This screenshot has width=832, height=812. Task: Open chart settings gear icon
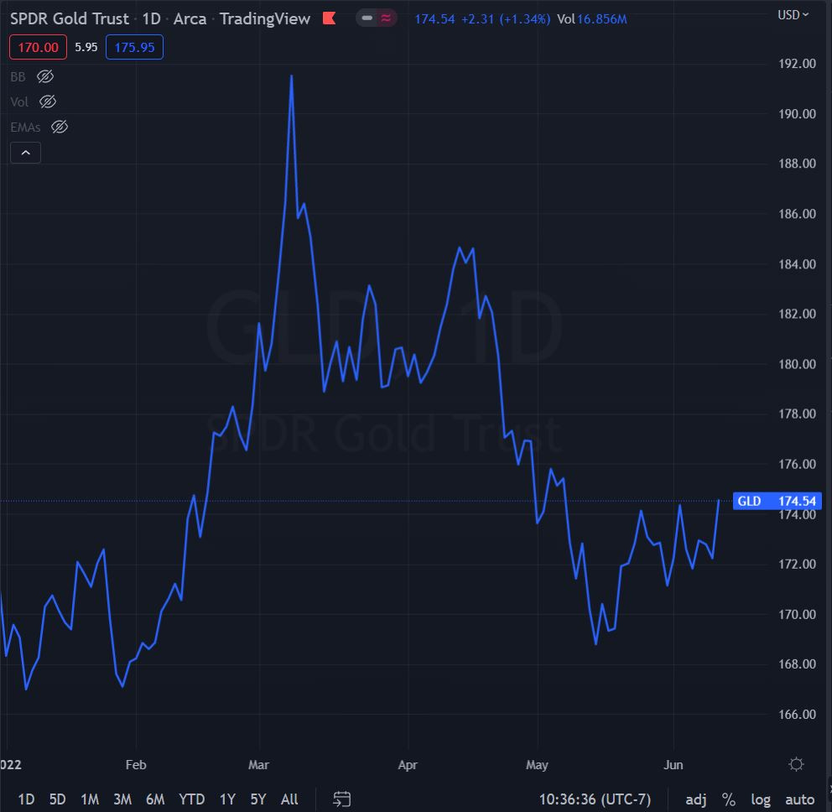796,764
